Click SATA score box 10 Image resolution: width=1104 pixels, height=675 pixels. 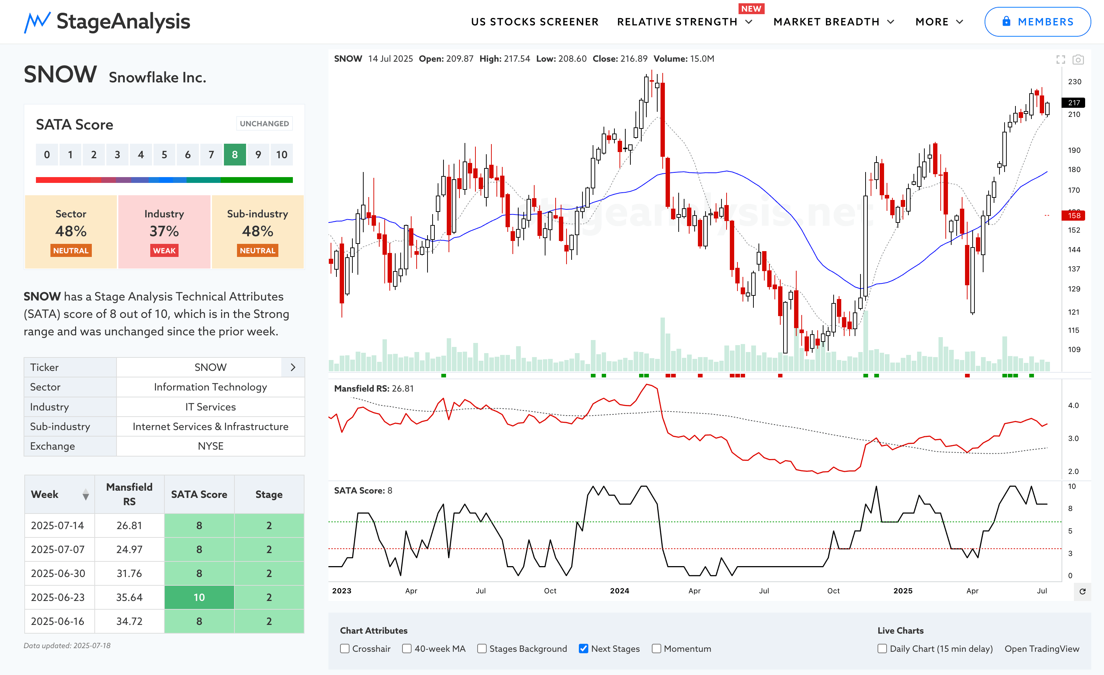click(281, 155)
